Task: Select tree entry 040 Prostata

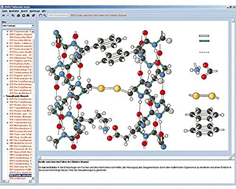Action: click(x=21, y=131)
